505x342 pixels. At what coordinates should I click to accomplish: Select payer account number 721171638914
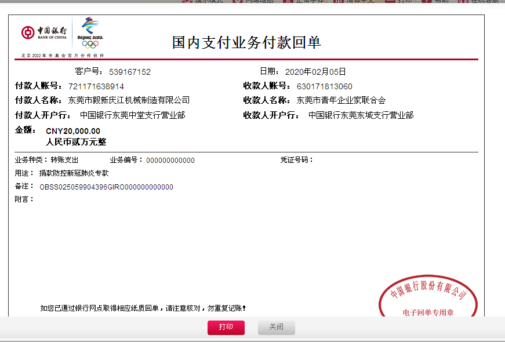click(x=96, y=86)
